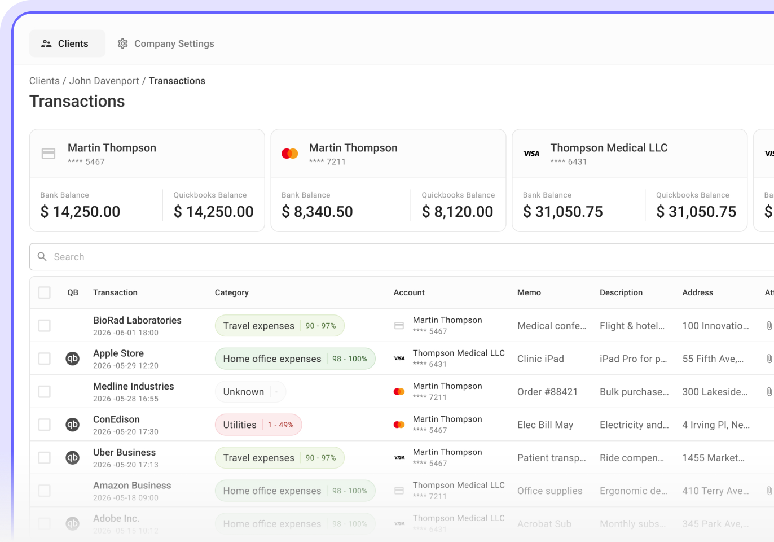This screenshot has width=774, height=542.
Task: Open the Adobe Inc. Home office expenses category
Action: click(295, 524)
